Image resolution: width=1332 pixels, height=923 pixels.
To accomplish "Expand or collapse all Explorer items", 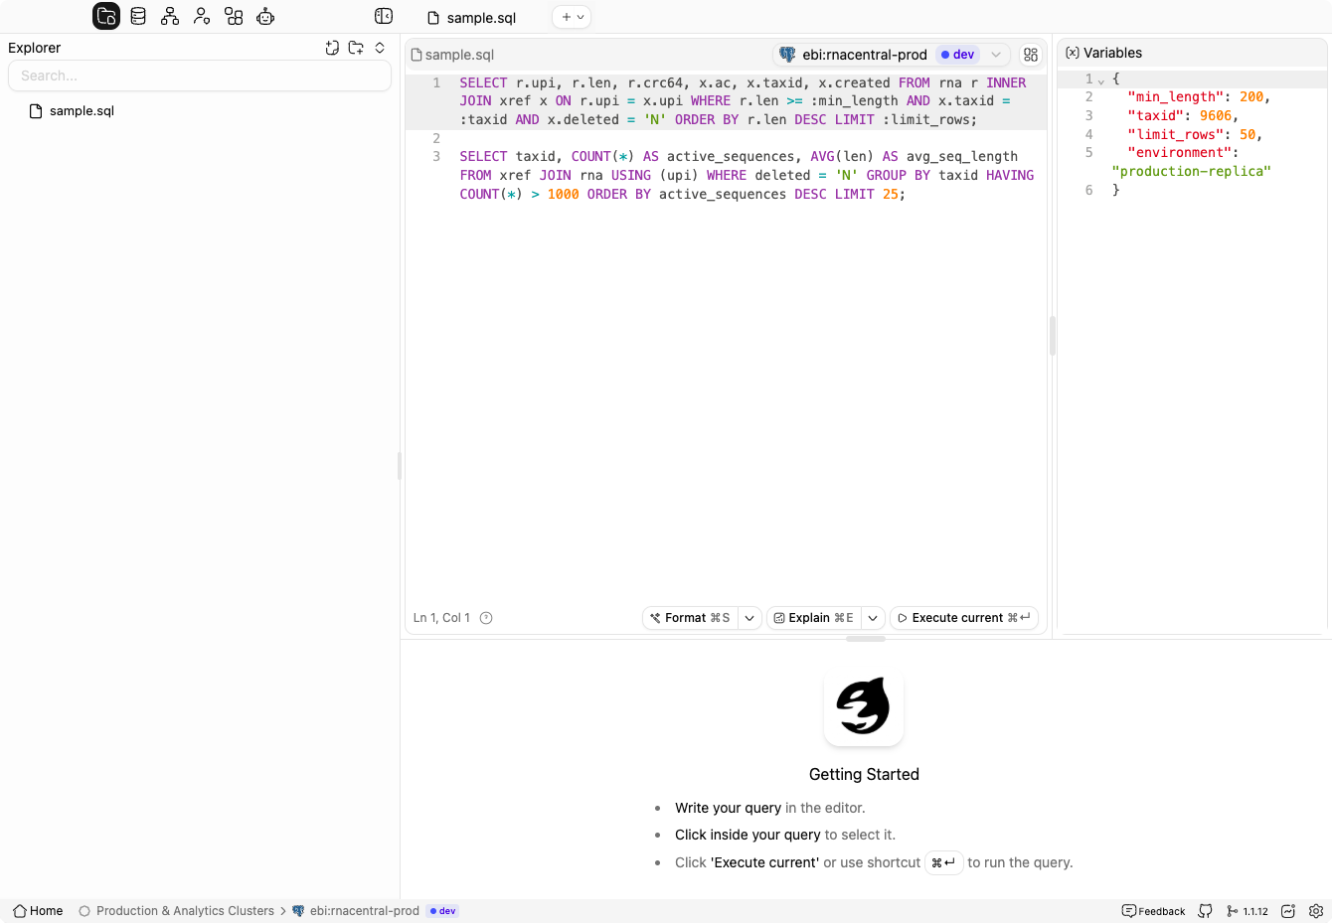I will point(380,48).
